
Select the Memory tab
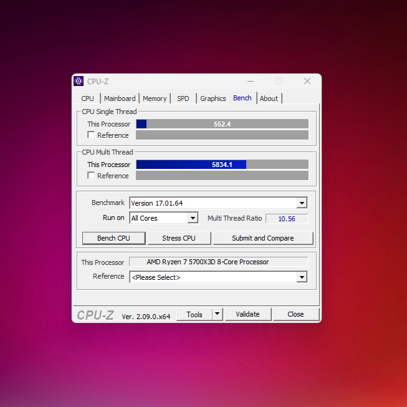[155, 98]
